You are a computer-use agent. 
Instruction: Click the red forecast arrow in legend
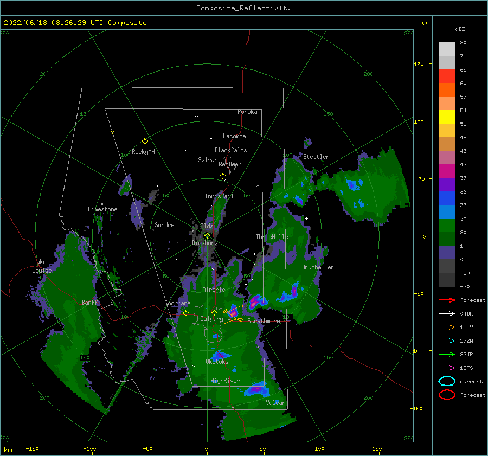447,300
